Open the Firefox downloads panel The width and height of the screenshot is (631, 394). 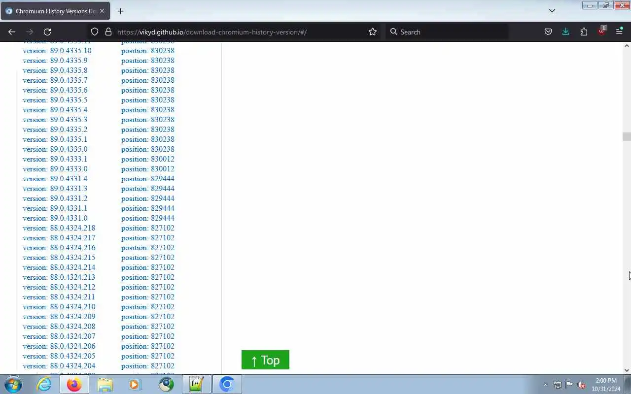pos(565,32)
